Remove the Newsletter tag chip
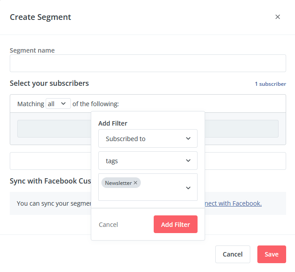 tap(135, 183)
